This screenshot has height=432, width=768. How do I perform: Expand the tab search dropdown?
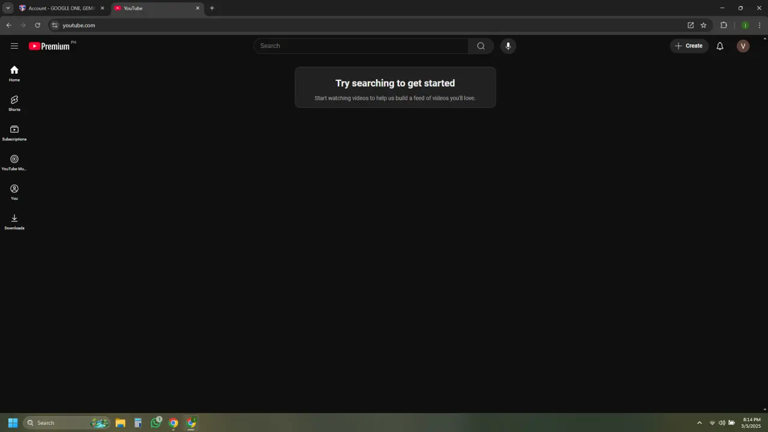coord(8,8)
